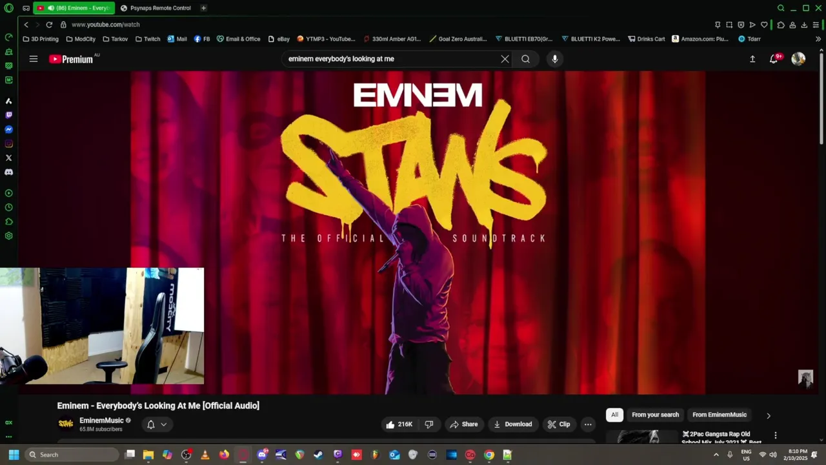This screenshot has height=465, width=826.
Task: Open the volume control in system tray
Action: click(773, 455)
